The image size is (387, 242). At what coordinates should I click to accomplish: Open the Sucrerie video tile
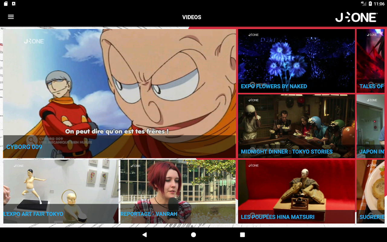(370, 191)
